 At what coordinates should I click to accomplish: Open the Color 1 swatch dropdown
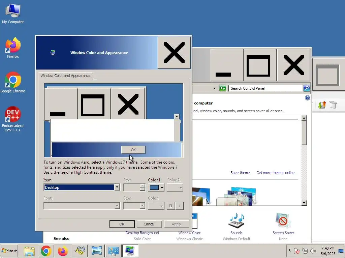(x=156, y=187)
